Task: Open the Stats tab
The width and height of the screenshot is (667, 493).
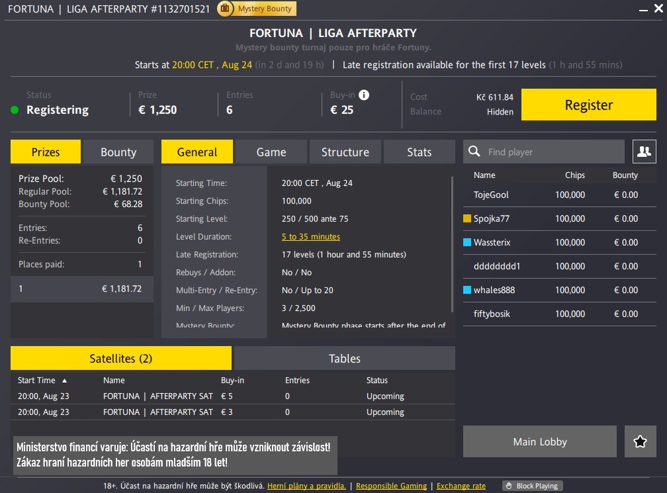Action: point(419,152)
